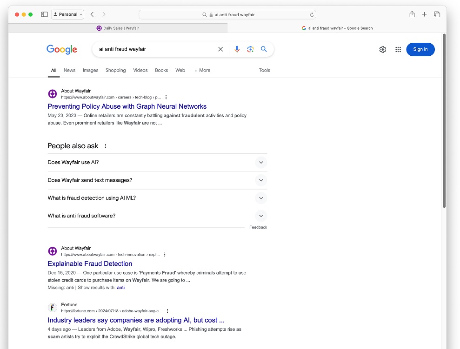Clear search with the X icon

(x=220, y=49)
